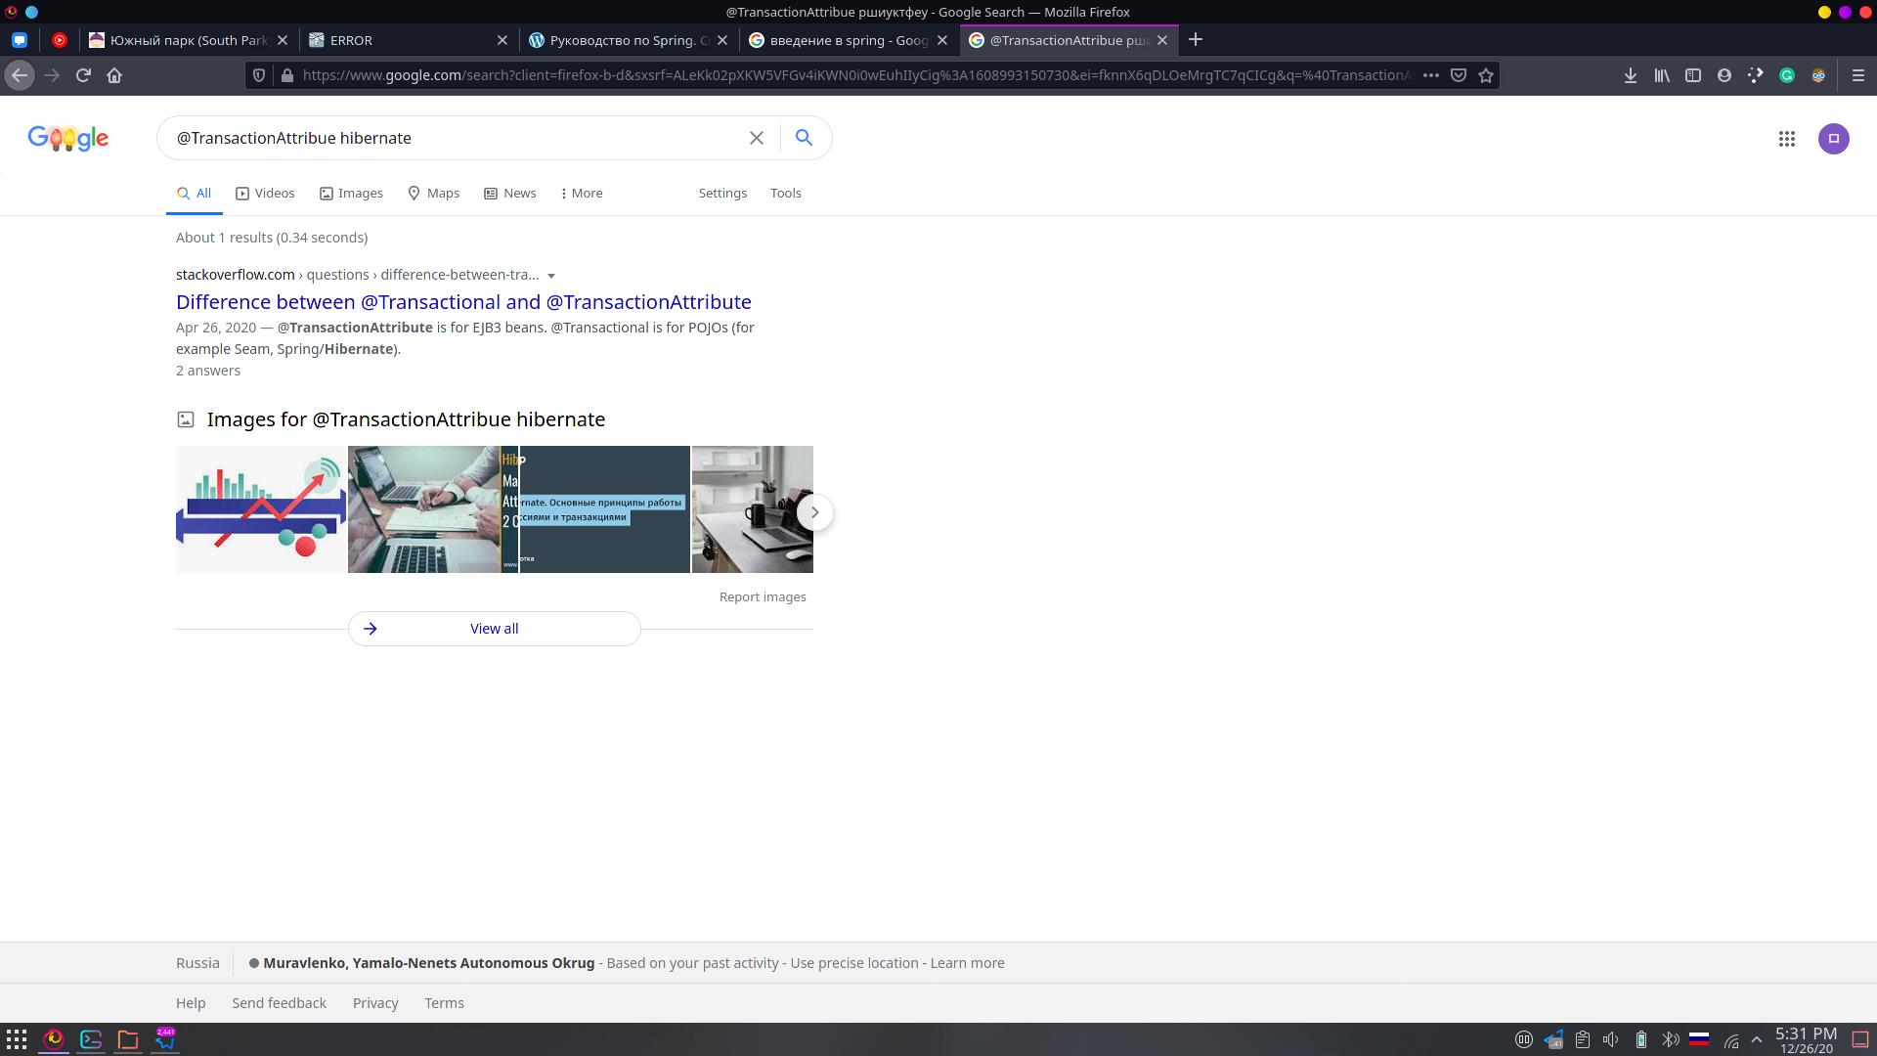Viewport: 1877px width, 1056px height.
Task: Open Firefox downloads panel
Action: click(1631, 75)
